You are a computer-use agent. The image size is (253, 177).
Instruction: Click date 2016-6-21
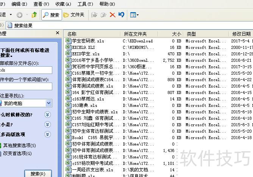pos(241,60)
